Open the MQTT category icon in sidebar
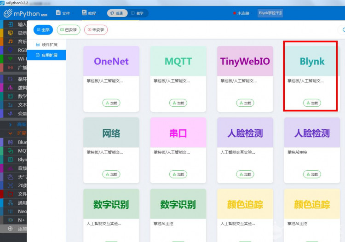 (x=10, y=151)
